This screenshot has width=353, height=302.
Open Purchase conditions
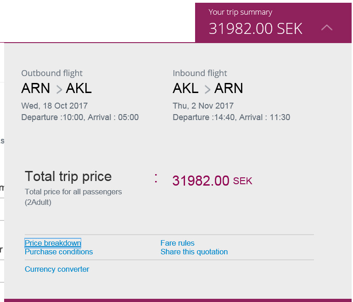coord(59,252)
